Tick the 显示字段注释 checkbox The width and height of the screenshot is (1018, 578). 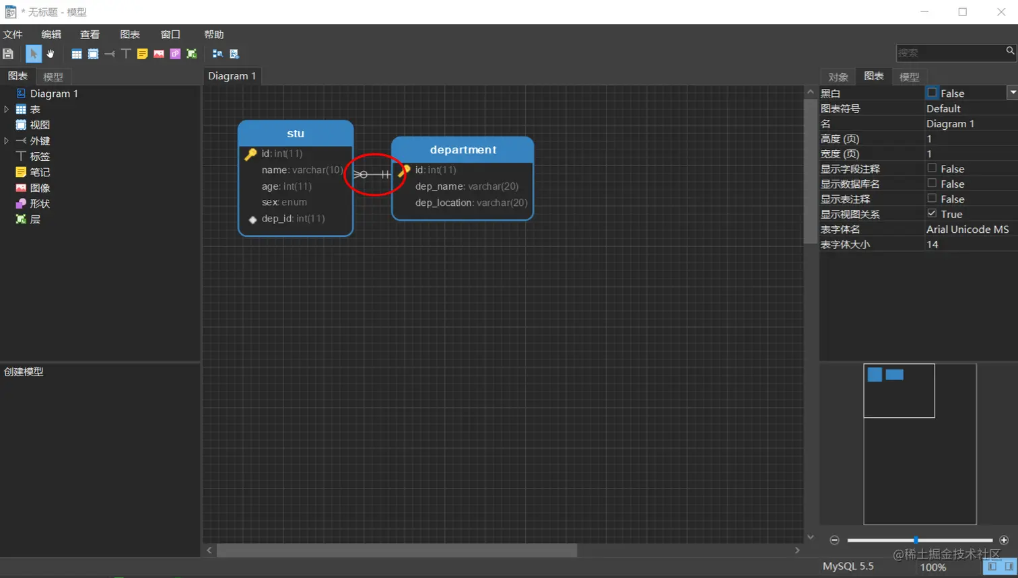pos(932,168)
